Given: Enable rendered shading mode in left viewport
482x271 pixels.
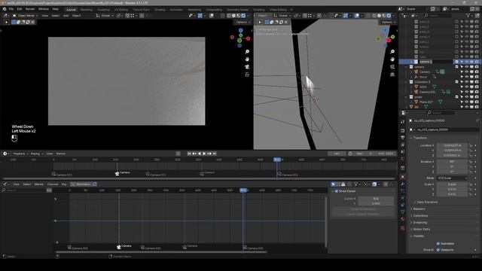Looking at the screenshot, I should click(x=243, y=15).
